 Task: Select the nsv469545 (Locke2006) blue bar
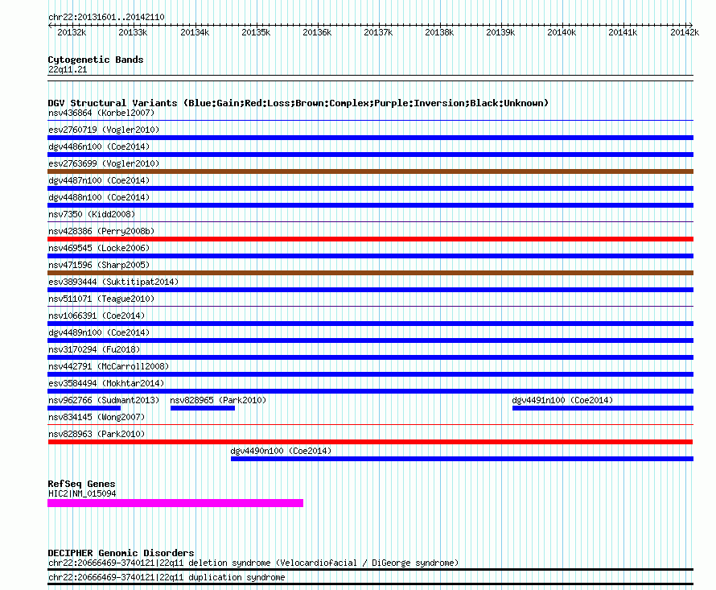[370, 256]
